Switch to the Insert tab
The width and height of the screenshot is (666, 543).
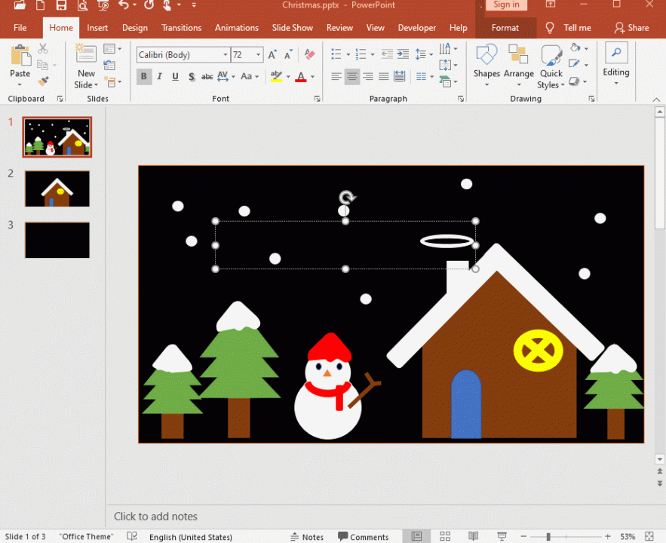tap(97, 28)
